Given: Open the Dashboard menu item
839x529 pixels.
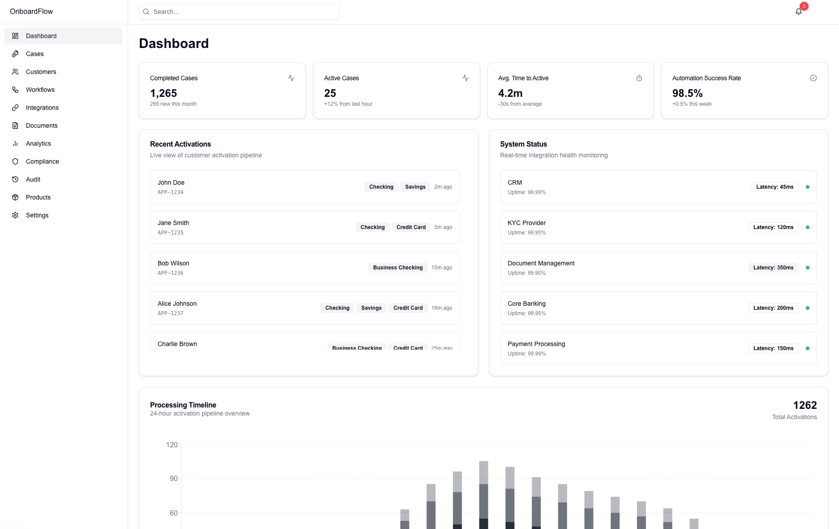Looking at the screenshot, I should point(63,36).
